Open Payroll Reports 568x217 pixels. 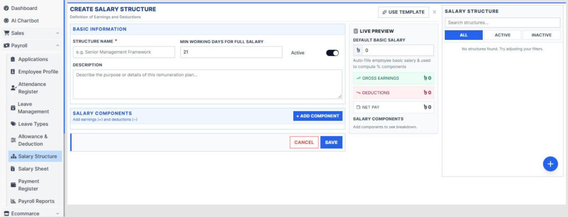click(x=35, y=201)
